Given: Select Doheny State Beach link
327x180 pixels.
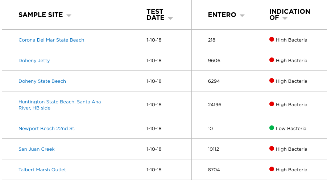Looking at the screenshot, I should [42, 81].
